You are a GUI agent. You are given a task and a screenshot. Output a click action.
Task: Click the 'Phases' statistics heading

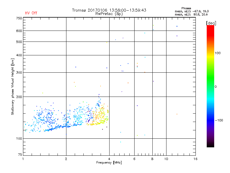186,8
